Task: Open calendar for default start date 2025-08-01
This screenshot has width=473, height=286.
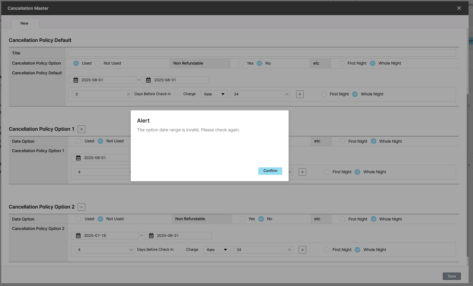Action: click(x=76, y=80)
